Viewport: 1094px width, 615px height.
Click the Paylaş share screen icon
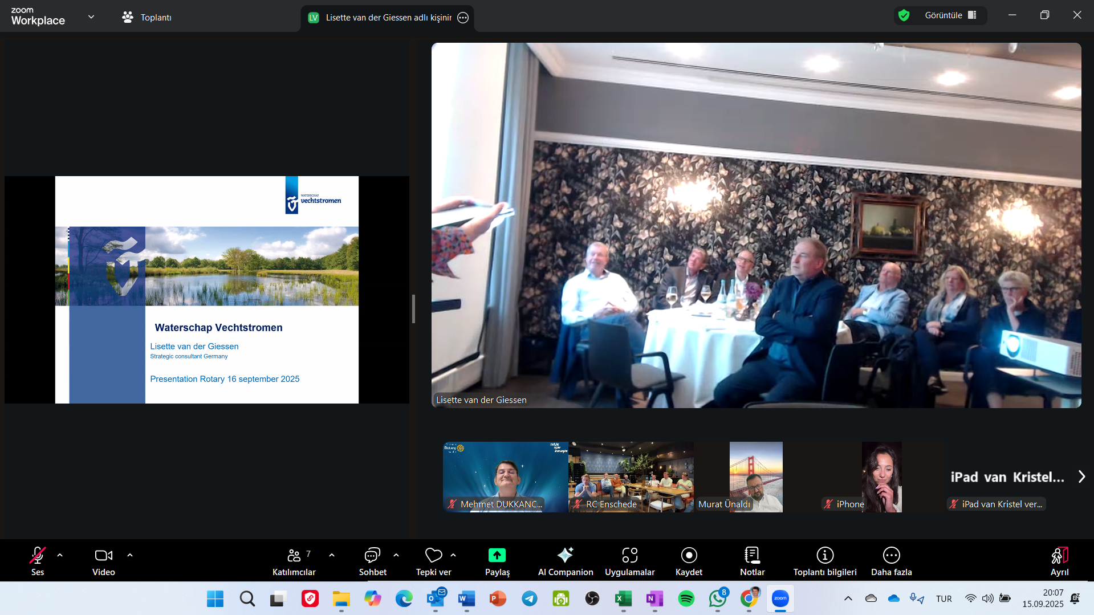[x=497, y=556]
